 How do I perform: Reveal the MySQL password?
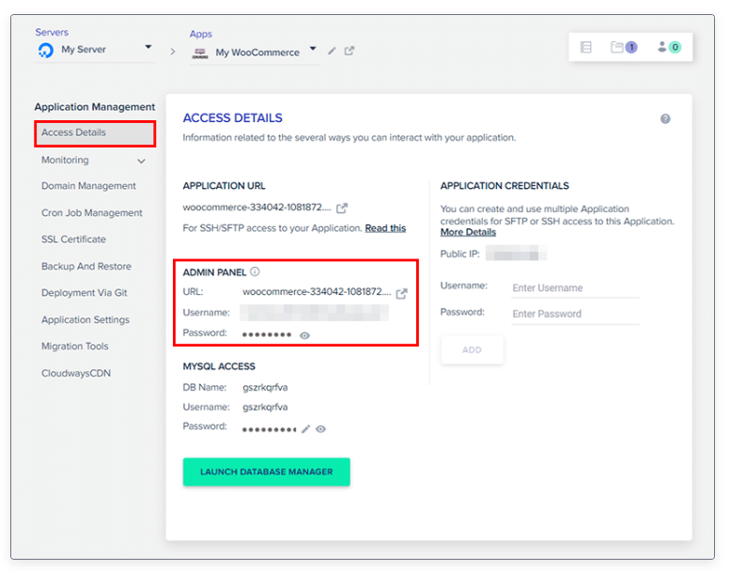[320, 429]
